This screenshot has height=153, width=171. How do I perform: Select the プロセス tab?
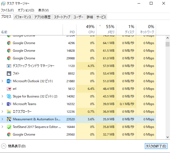[6, 17]
